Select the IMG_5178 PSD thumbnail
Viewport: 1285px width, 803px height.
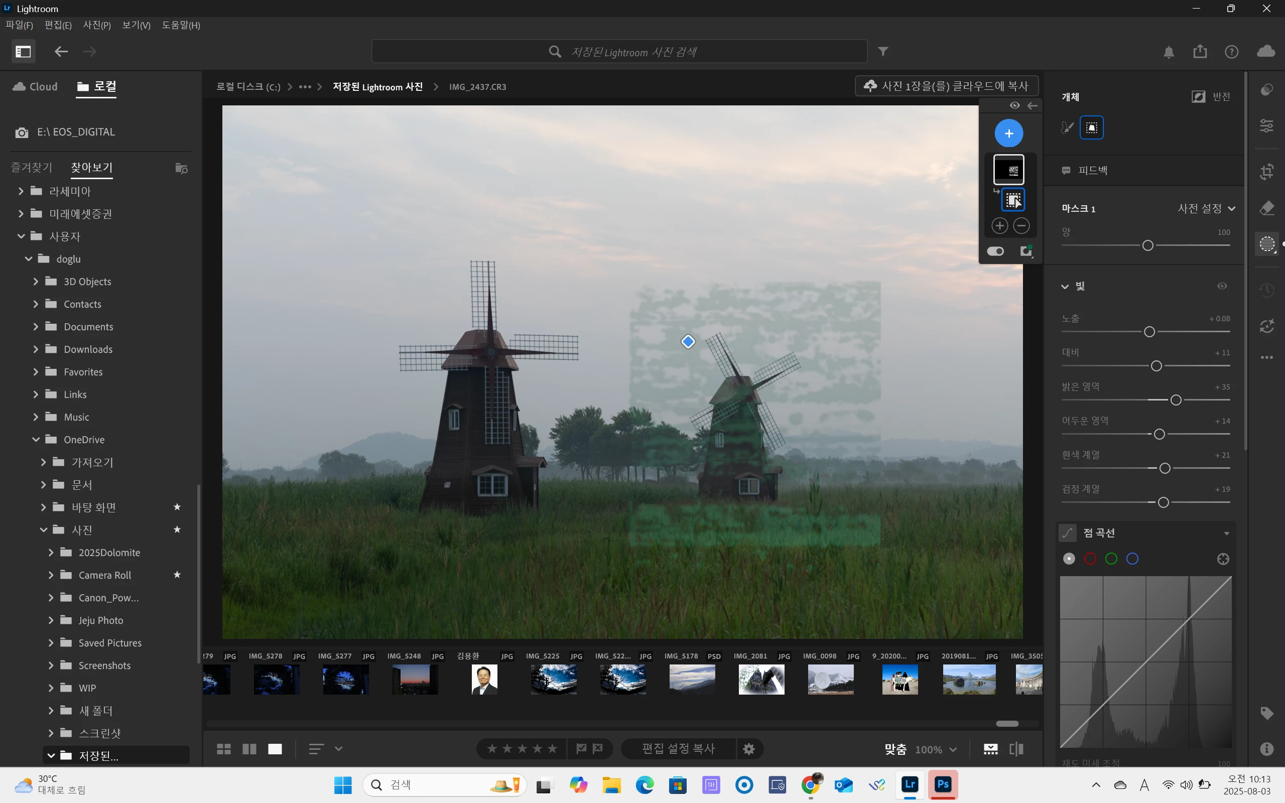click(x=692, y=679)
